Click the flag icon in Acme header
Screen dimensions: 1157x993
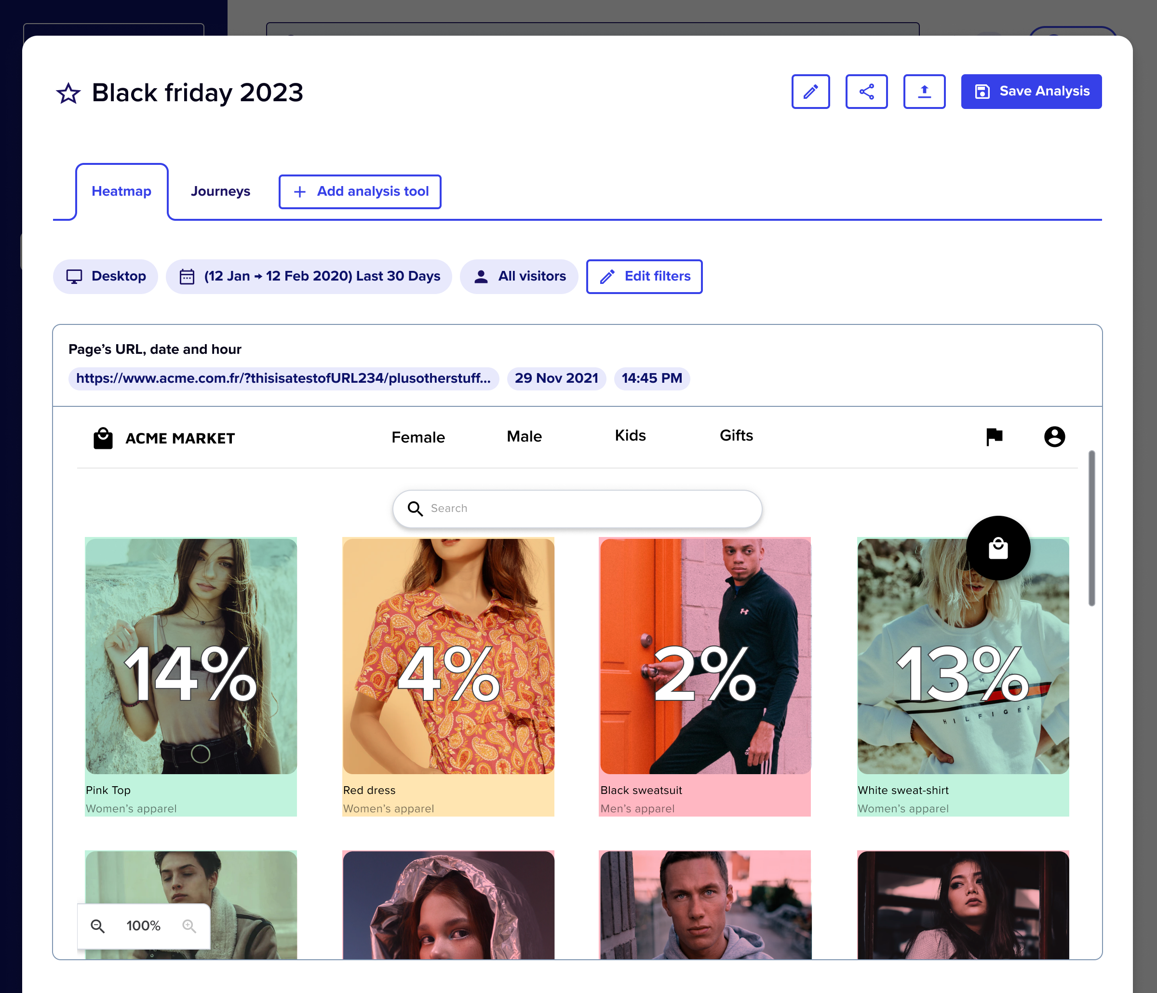pyautogui.click(x=994, y=437)
